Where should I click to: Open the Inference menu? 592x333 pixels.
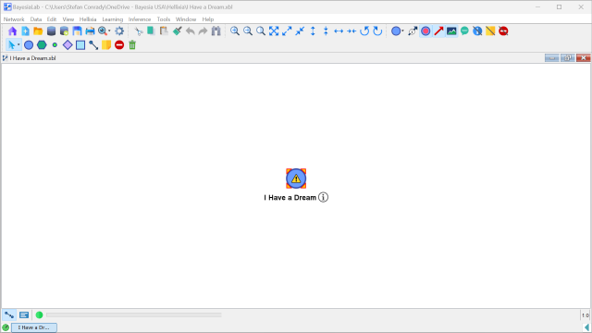pyautogui.click(x=140, y=19)
